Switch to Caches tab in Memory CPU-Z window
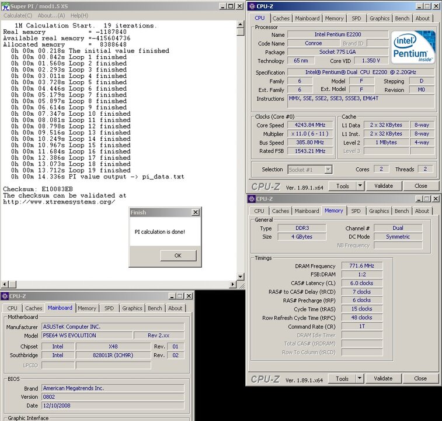The width and height of the screenshot is (442, 421). pyautogui.click(x=280, y=211)
